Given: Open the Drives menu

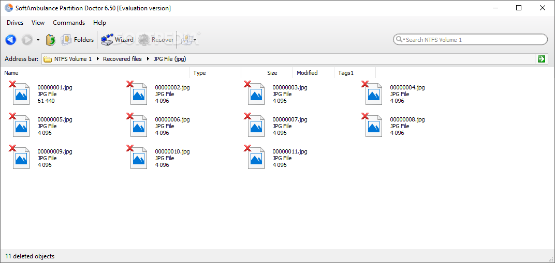Looking at the screenshot, I should (15, 23).
